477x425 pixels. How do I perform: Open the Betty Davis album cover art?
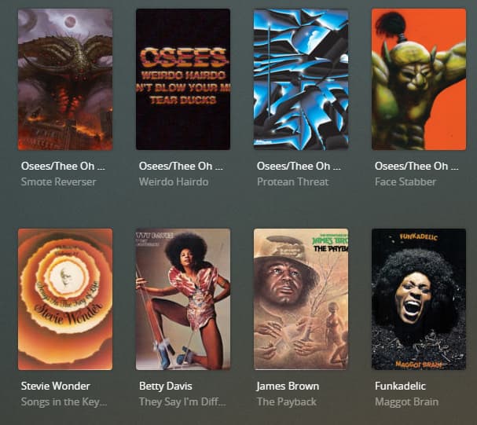tap(183, 299)
